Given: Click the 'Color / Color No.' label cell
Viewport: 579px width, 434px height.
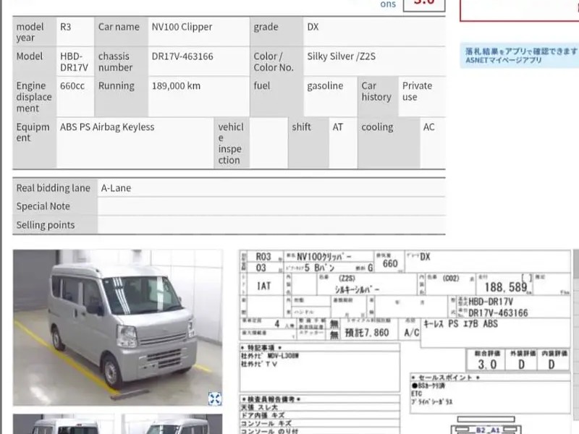Looking at the screenshot, I should [x=276, y=61].
